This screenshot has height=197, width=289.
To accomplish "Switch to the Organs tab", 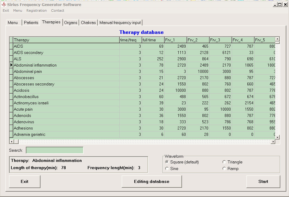I will coord(71,22).
